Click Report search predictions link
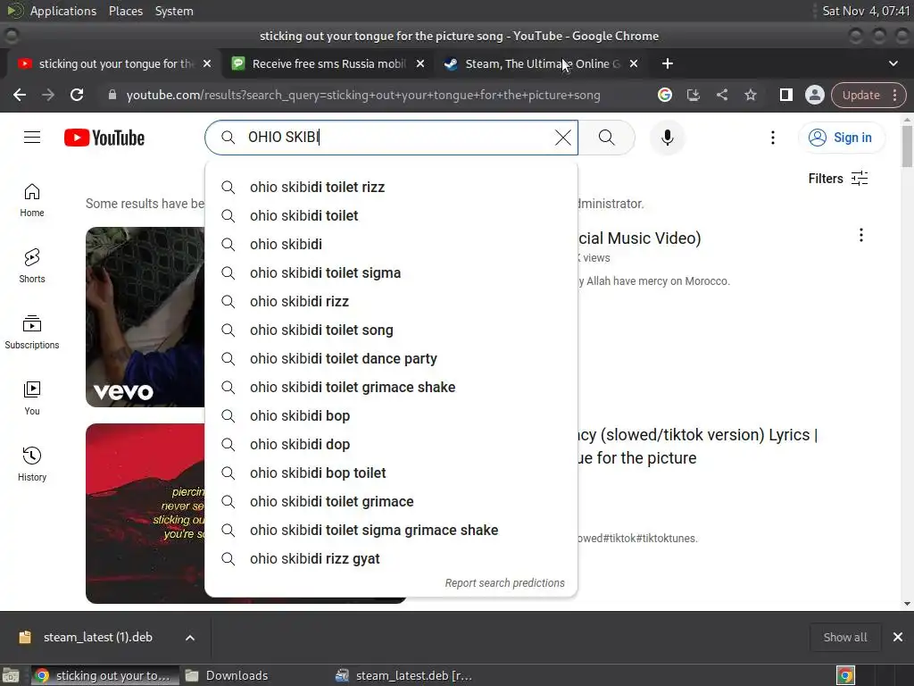The height and width of the screenshot is (686, 914). click(505, 582)
